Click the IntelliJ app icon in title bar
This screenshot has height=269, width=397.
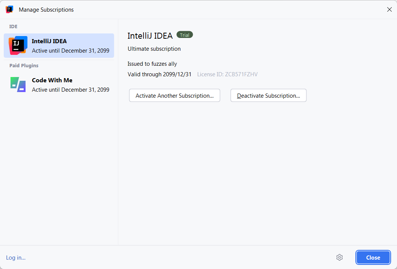(x=9, y=9)
